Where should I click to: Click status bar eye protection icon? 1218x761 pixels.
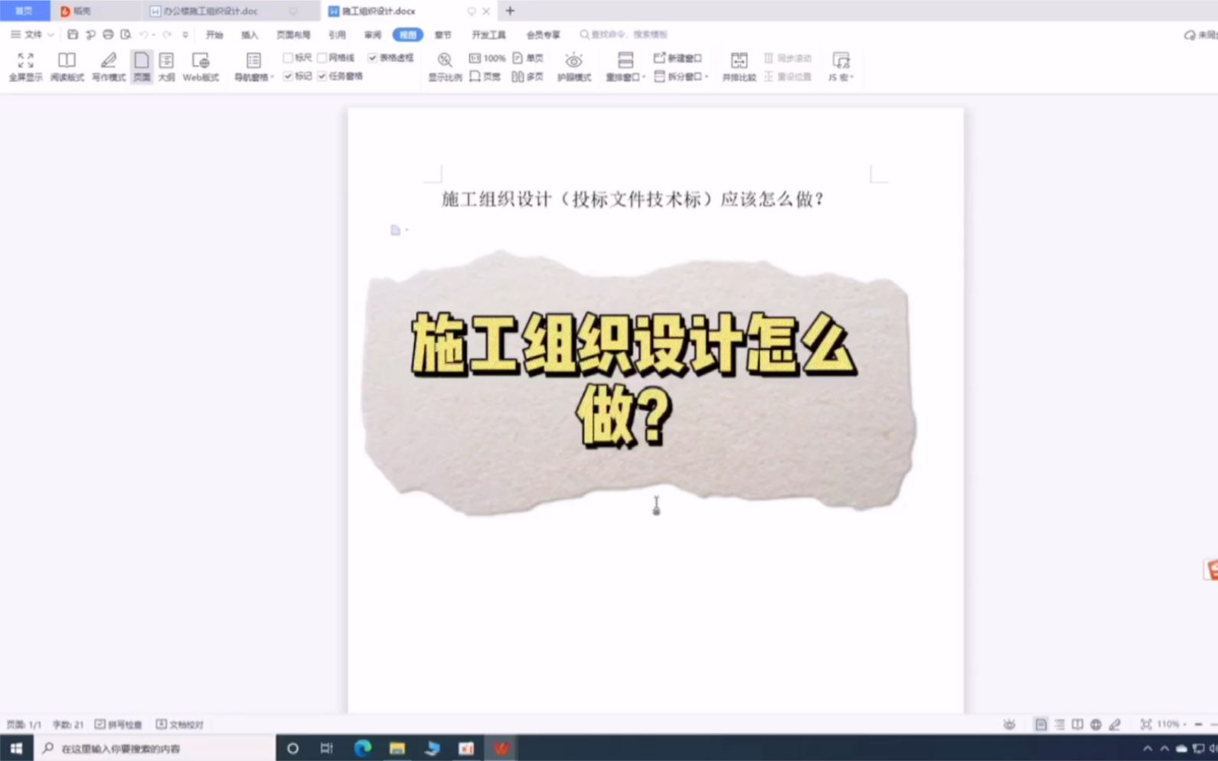[1009, 724]
